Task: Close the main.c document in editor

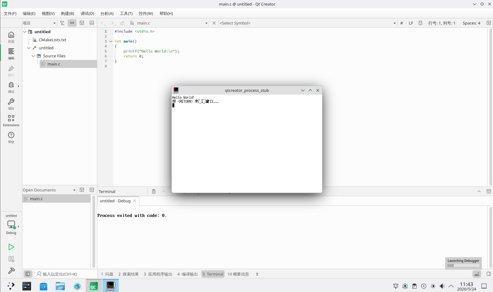Action: [214, 23]
